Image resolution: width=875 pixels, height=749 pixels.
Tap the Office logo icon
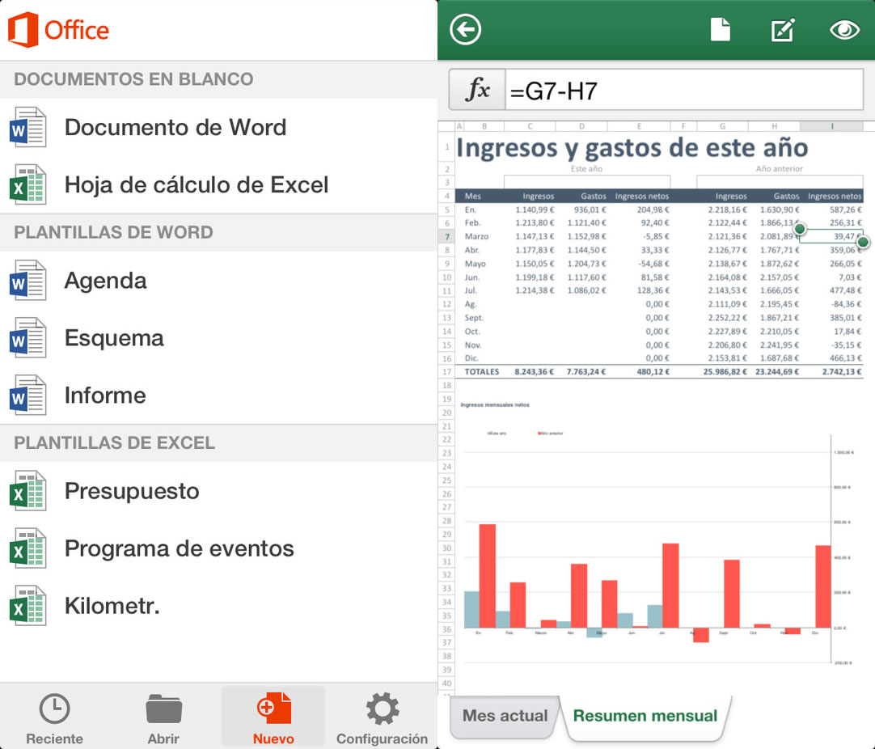tap(23, 30)
